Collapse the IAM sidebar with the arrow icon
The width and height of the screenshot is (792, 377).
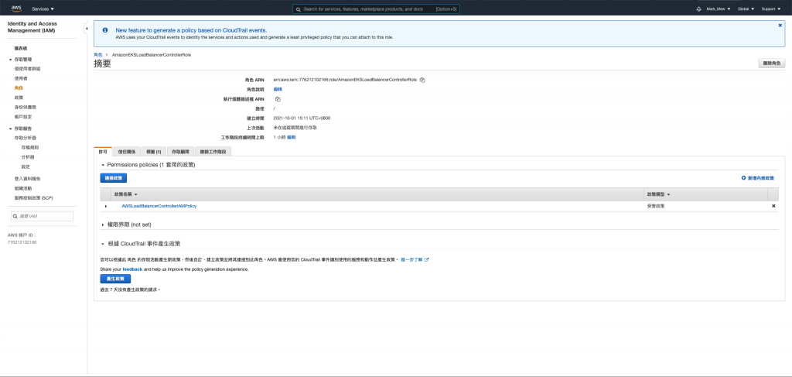[x=86, y=29]
